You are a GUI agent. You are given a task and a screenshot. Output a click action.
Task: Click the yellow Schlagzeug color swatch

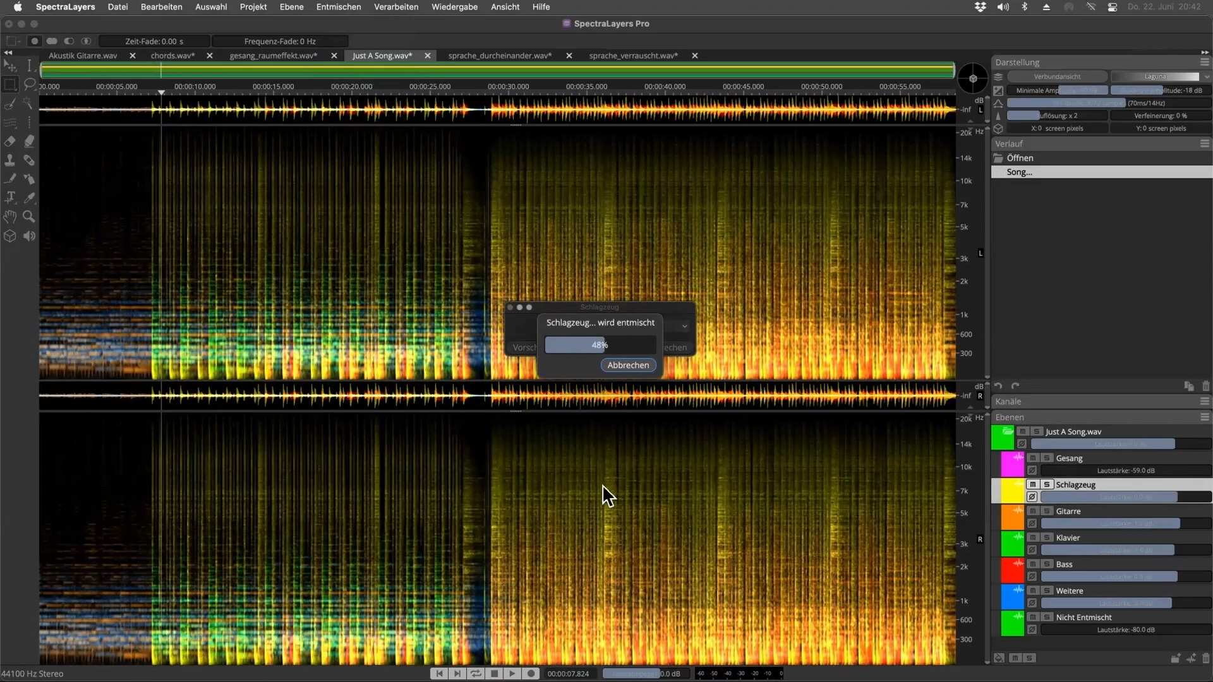1013,491
